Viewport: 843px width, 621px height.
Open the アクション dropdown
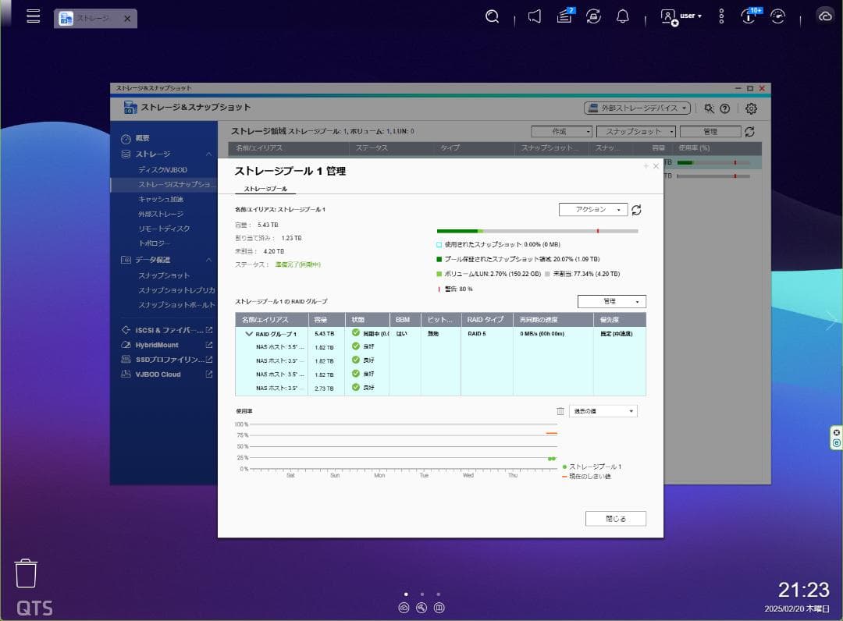click(592, 209)
